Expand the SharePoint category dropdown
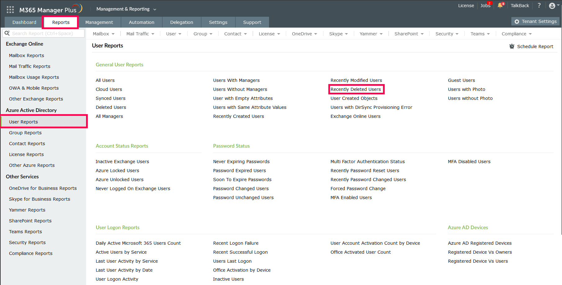 point(409,34)
